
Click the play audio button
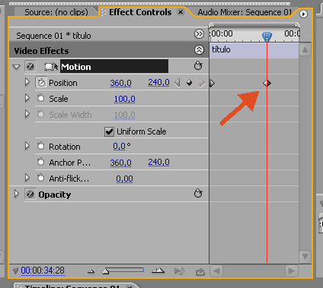click(179, 271)
